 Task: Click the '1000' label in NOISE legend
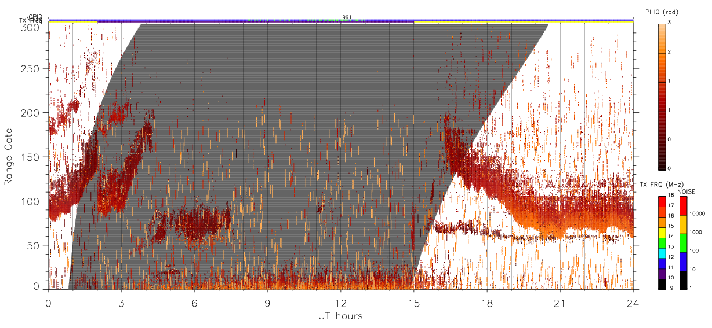(696, 232)
